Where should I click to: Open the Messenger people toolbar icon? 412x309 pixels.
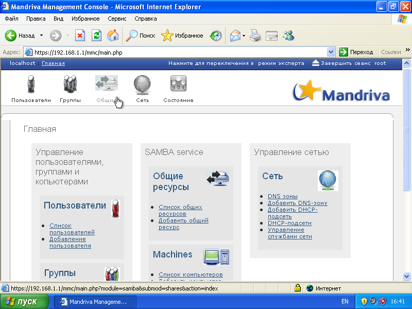click(x=288, y=36)
